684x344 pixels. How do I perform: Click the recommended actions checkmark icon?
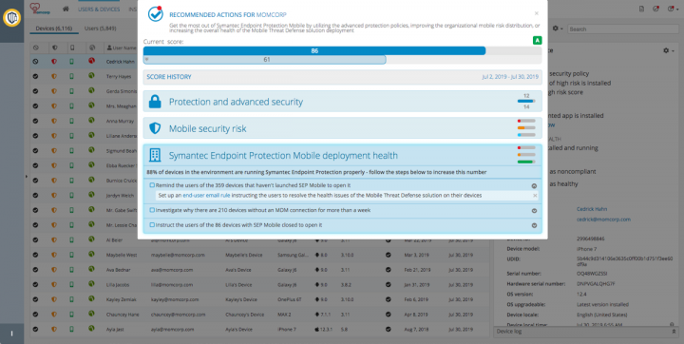[x=155, y=13]
